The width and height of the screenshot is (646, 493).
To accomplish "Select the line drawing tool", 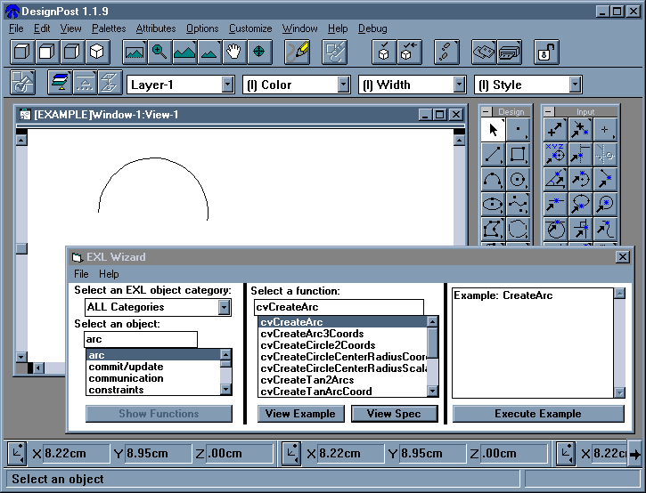I will [x=493, y=155].
